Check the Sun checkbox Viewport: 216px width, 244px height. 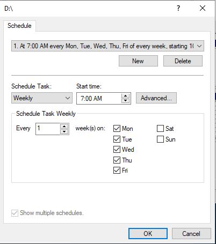coord(160,139)
